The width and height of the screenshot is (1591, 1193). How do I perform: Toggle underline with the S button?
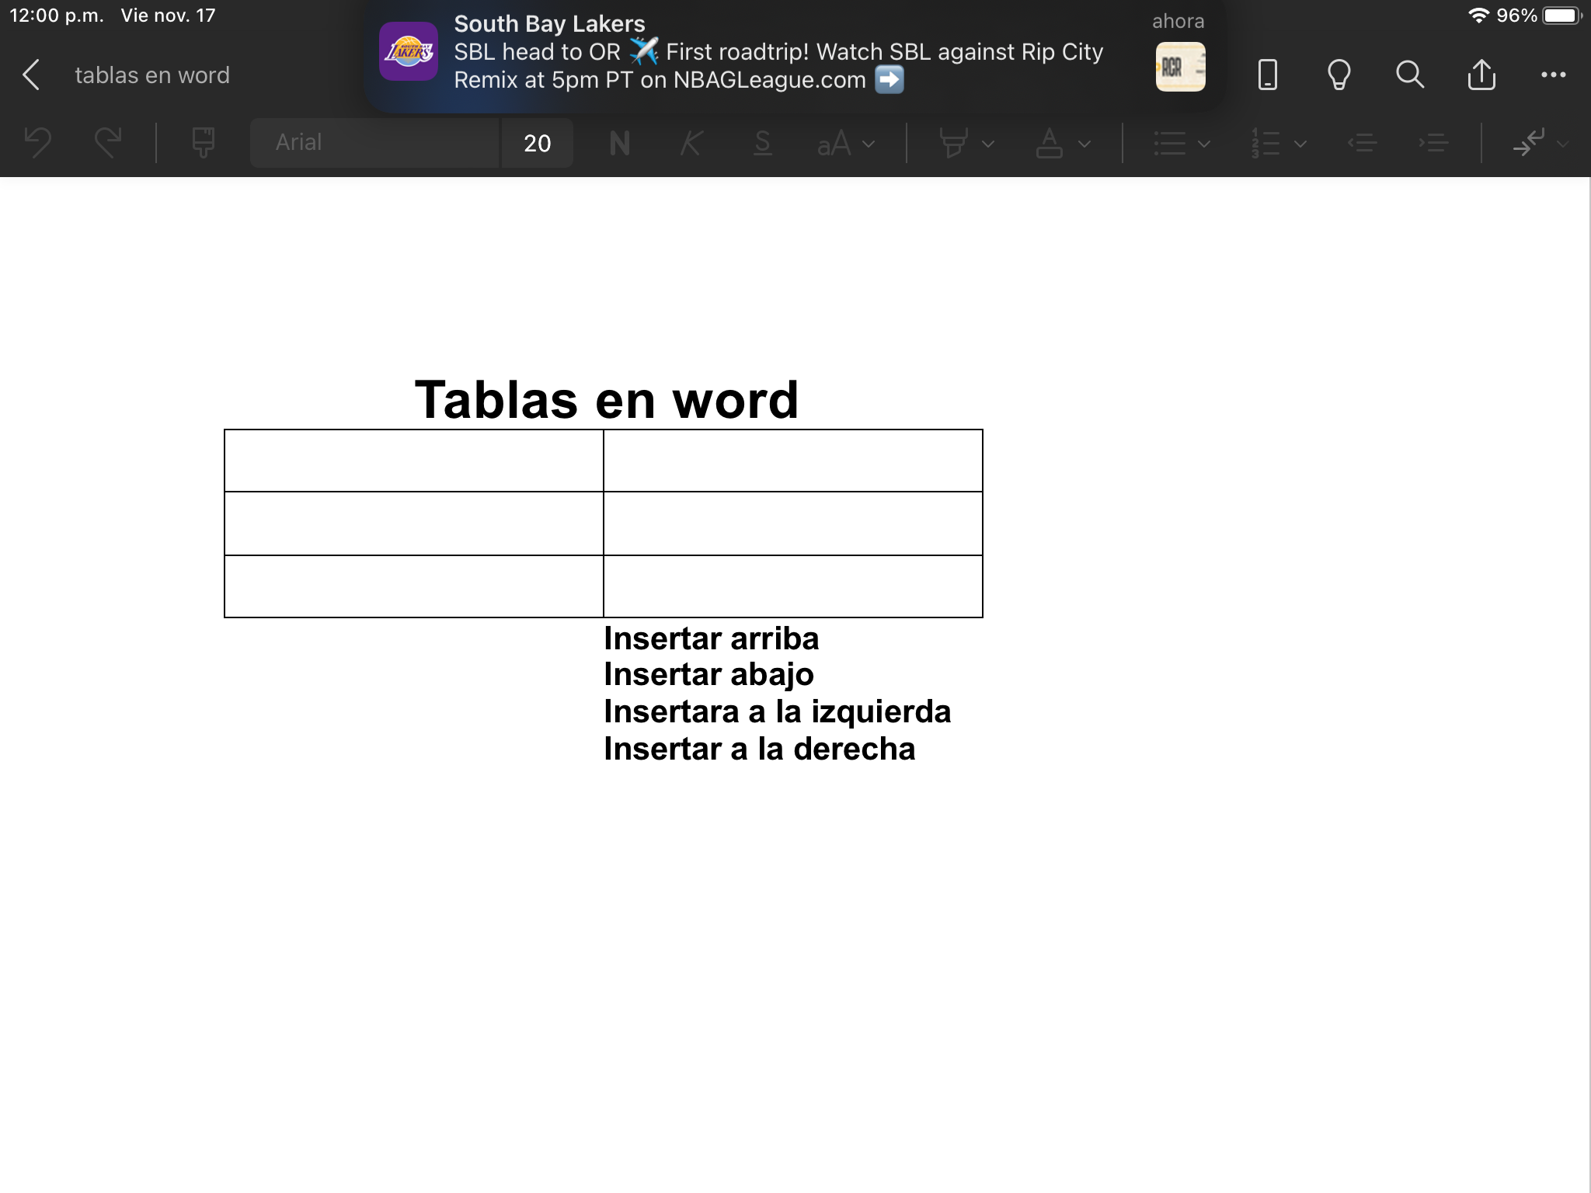point(762,143)
